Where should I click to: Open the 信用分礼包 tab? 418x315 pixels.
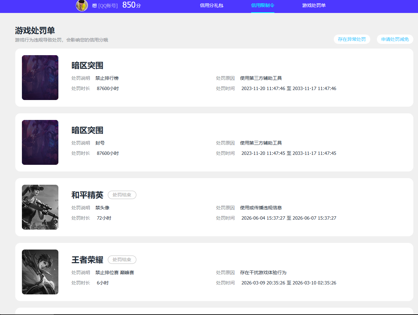tap(212, 5)
